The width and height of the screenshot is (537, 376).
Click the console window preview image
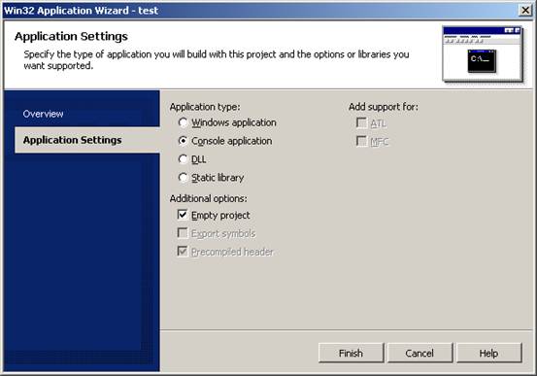click(x=483, y=54)
